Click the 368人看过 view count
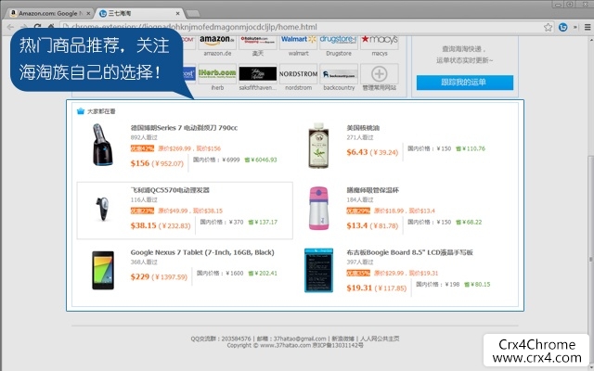Screen dimensions: 594x371 pyautogui.click(x=144, y=262)
